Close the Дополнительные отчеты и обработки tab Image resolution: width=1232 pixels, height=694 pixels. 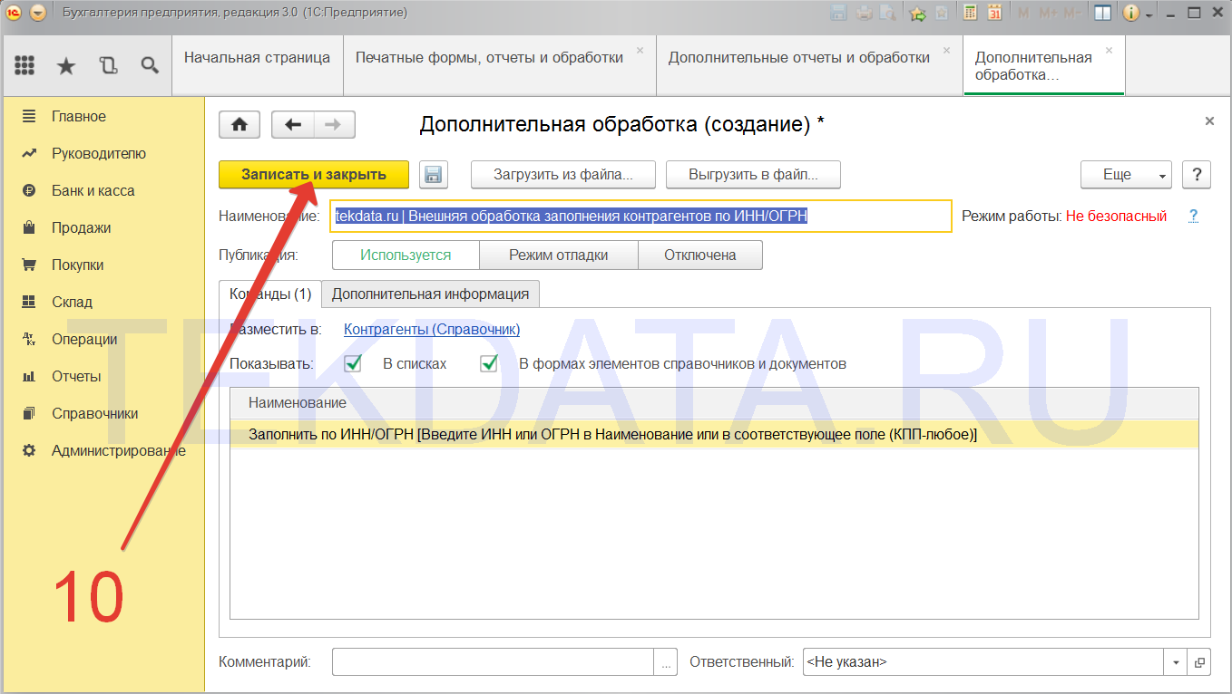(x=946, y=51)
